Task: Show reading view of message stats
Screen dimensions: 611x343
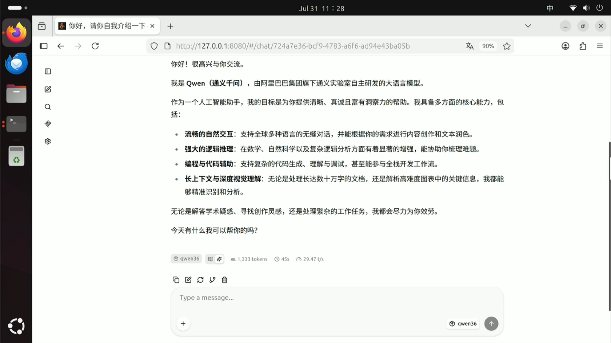Action: (x=210, y=259)
